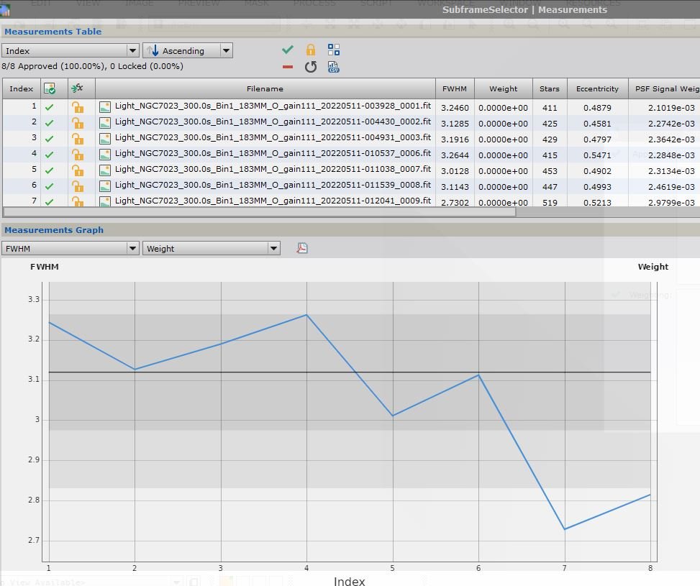Click image icon of file 0006 row
The image size is (700, 586).
[105, 154]
